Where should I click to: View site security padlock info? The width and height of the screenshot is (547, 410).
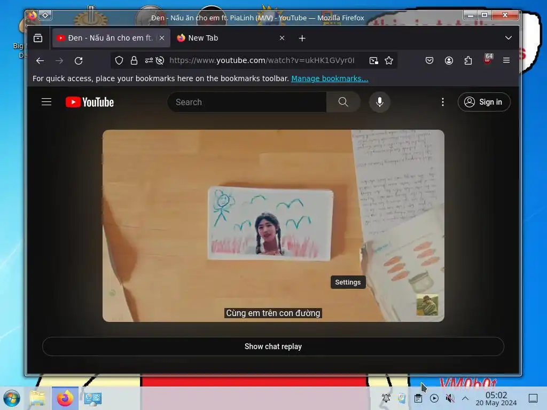coord(134,61)
